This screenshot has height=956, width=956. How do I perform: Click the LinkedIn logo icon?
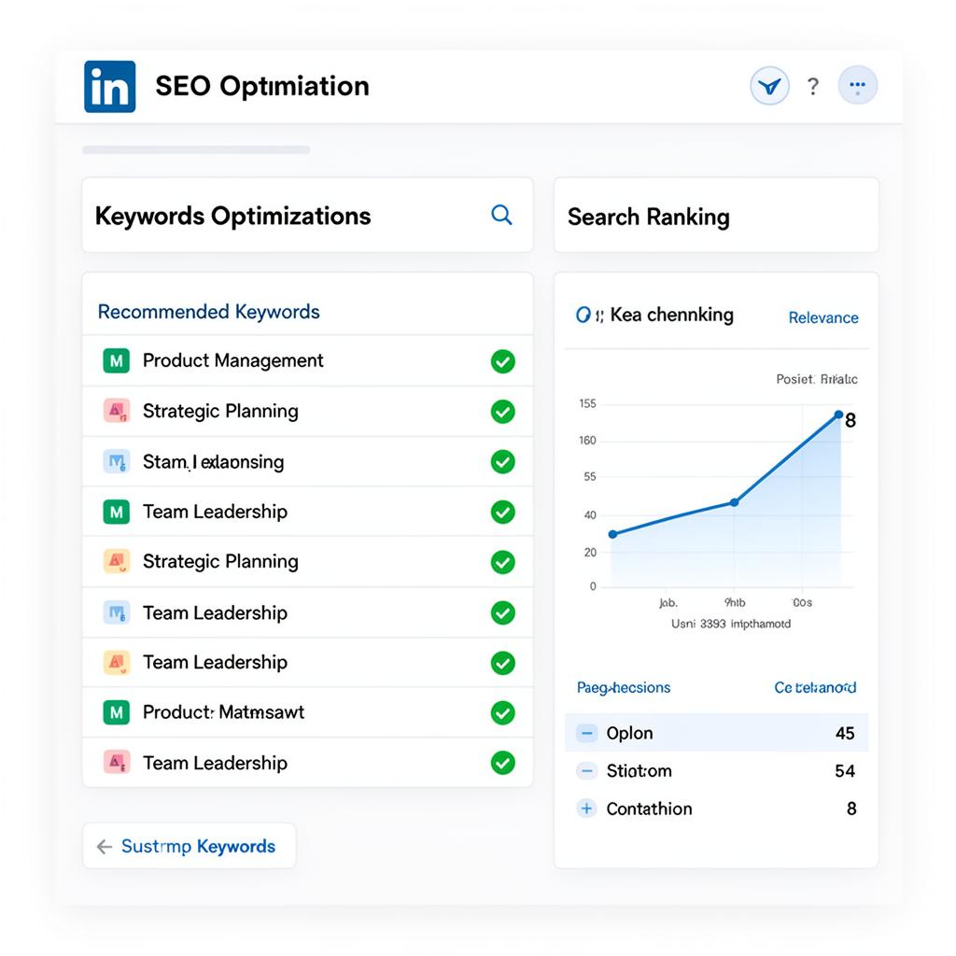[x=110, y=87]
